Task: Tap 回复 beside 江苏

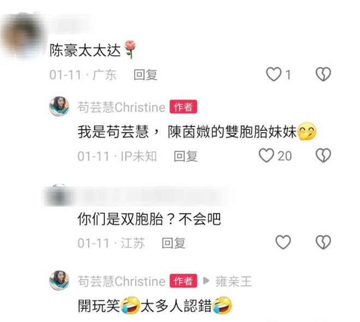Action: [173, 243]
